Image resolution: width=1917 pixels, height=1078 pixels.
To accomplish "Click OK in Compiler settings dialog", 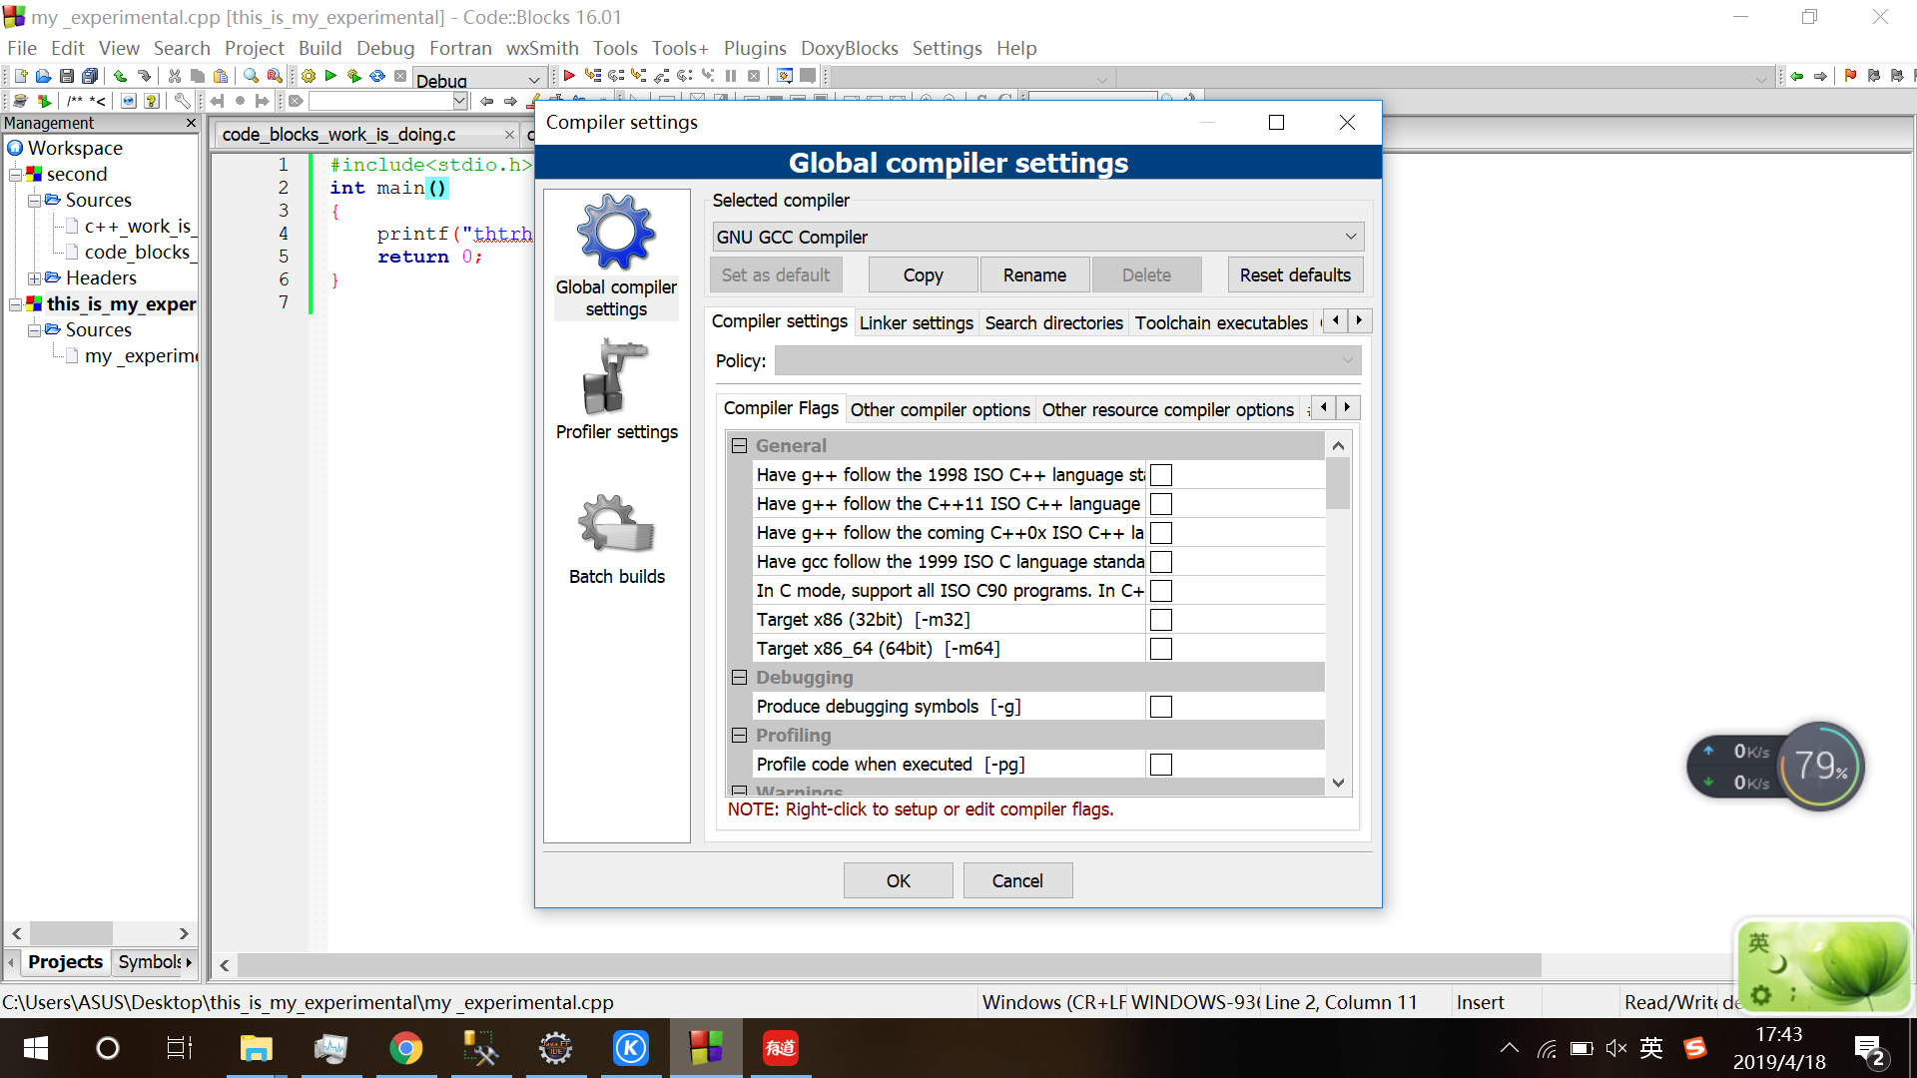I will [898, 880].
